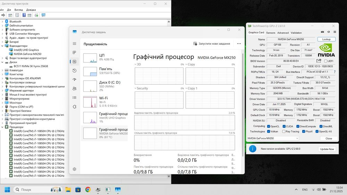The width and height of the screenshot is (347, 195).
Task: Click the forward arrow in Device Manager toolbar
Action: pos(3,15)
